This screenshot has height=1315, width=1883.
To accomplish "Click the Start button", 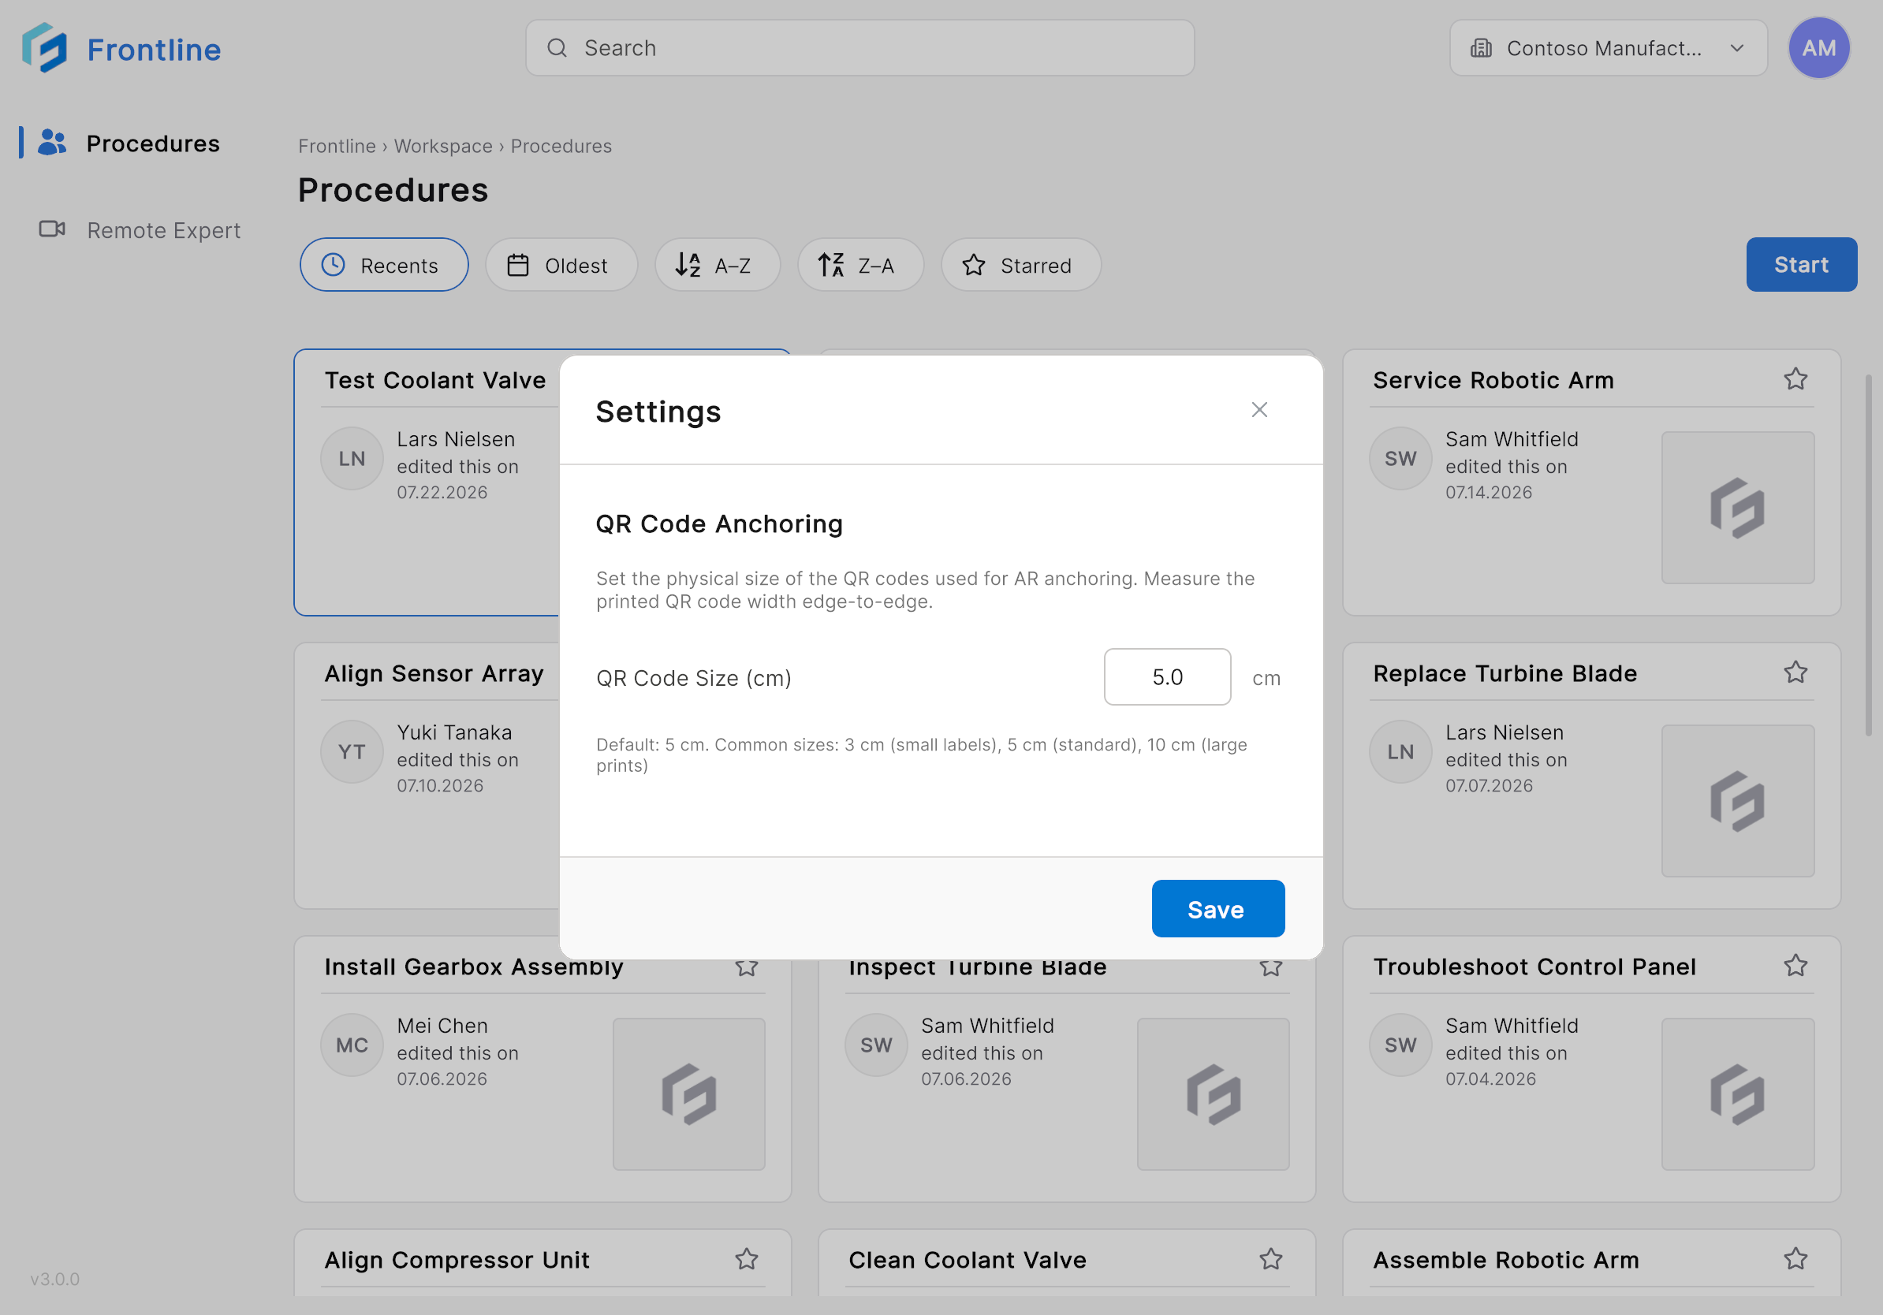I will 1801,265.
